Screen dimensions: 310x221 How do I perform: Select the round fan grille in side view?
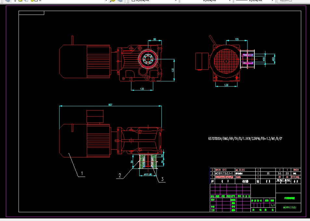click(x=226, y=61)
